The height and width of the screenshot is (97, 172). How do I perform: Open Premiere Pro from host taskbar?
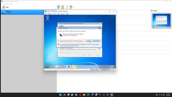click(x=100, y=95)
